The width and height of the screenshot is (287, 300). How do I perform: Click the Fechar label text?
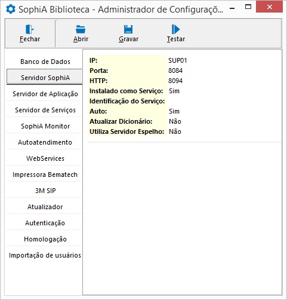30,39
